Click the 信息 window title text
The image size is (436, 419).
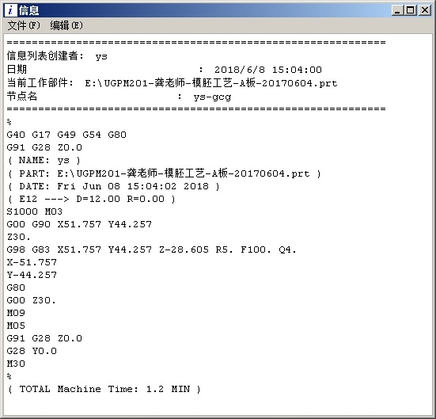(28, 10)
